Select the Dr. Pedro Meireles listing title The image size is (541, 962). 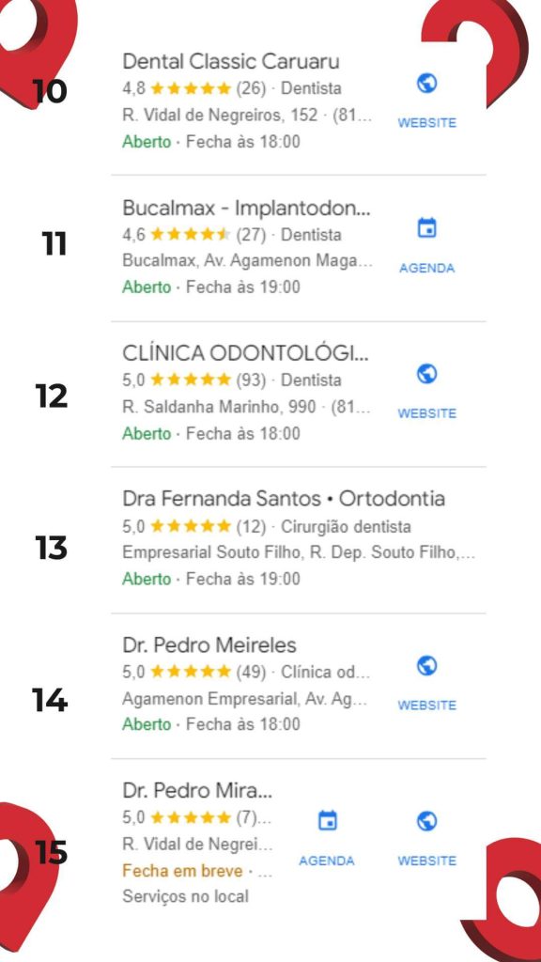pyautogui.click(x=209, y=644)
